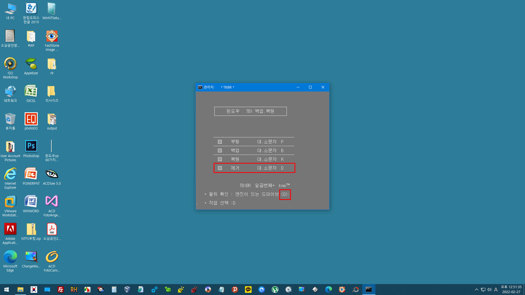Image resolution: width=525 pixels, height=295 pixels.
Task: Open the Windows Start menu
Action: pyautogui.click(x=7, y=290)
